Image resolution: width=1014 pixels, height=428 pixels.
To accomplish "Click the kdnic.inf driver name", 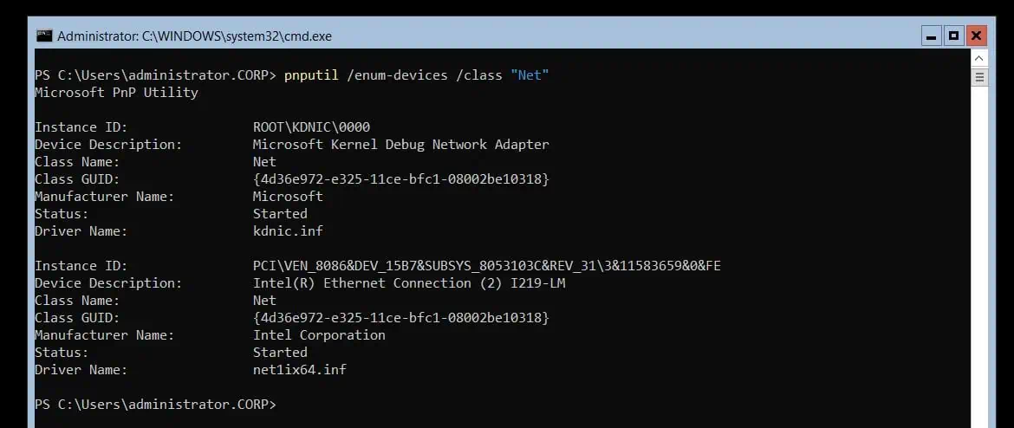I will pos(288,230).
